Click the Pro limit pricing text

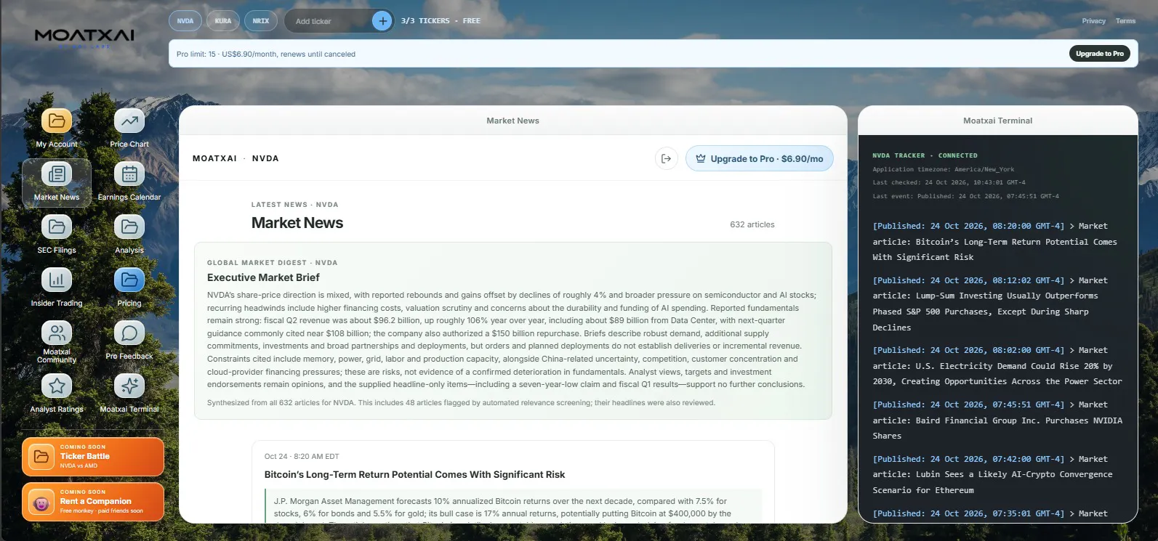(266, 54)
